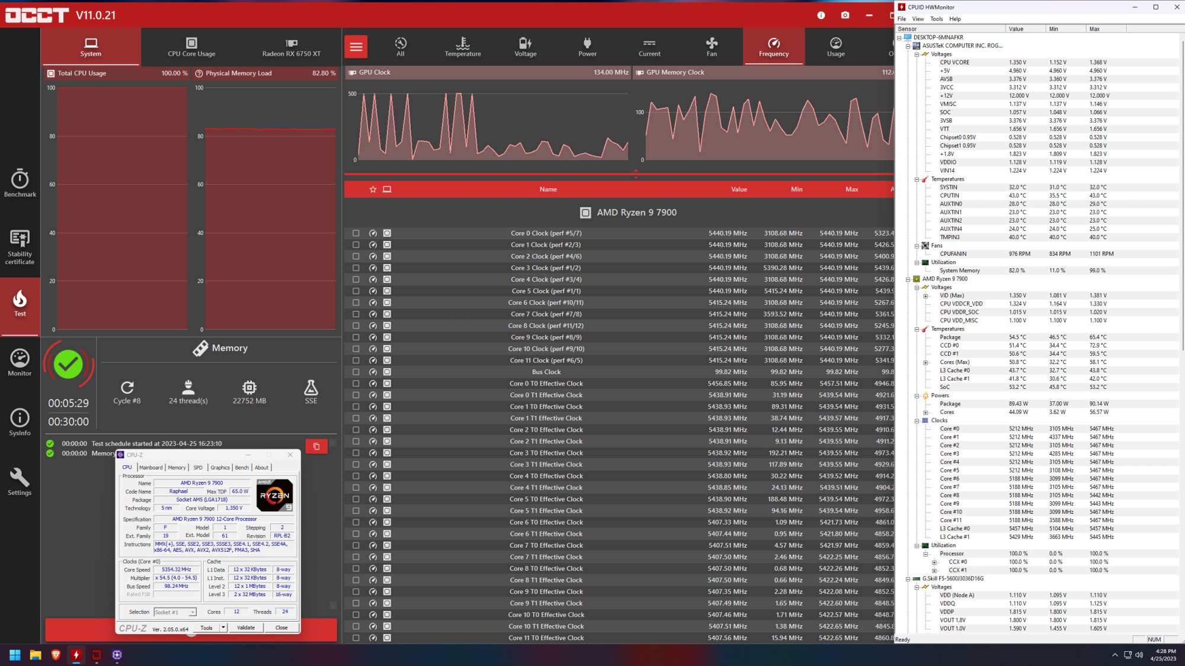Open the Selection socket dropdown in CPU-Z
Screen dimensions: 1185x666
[175, 612]
